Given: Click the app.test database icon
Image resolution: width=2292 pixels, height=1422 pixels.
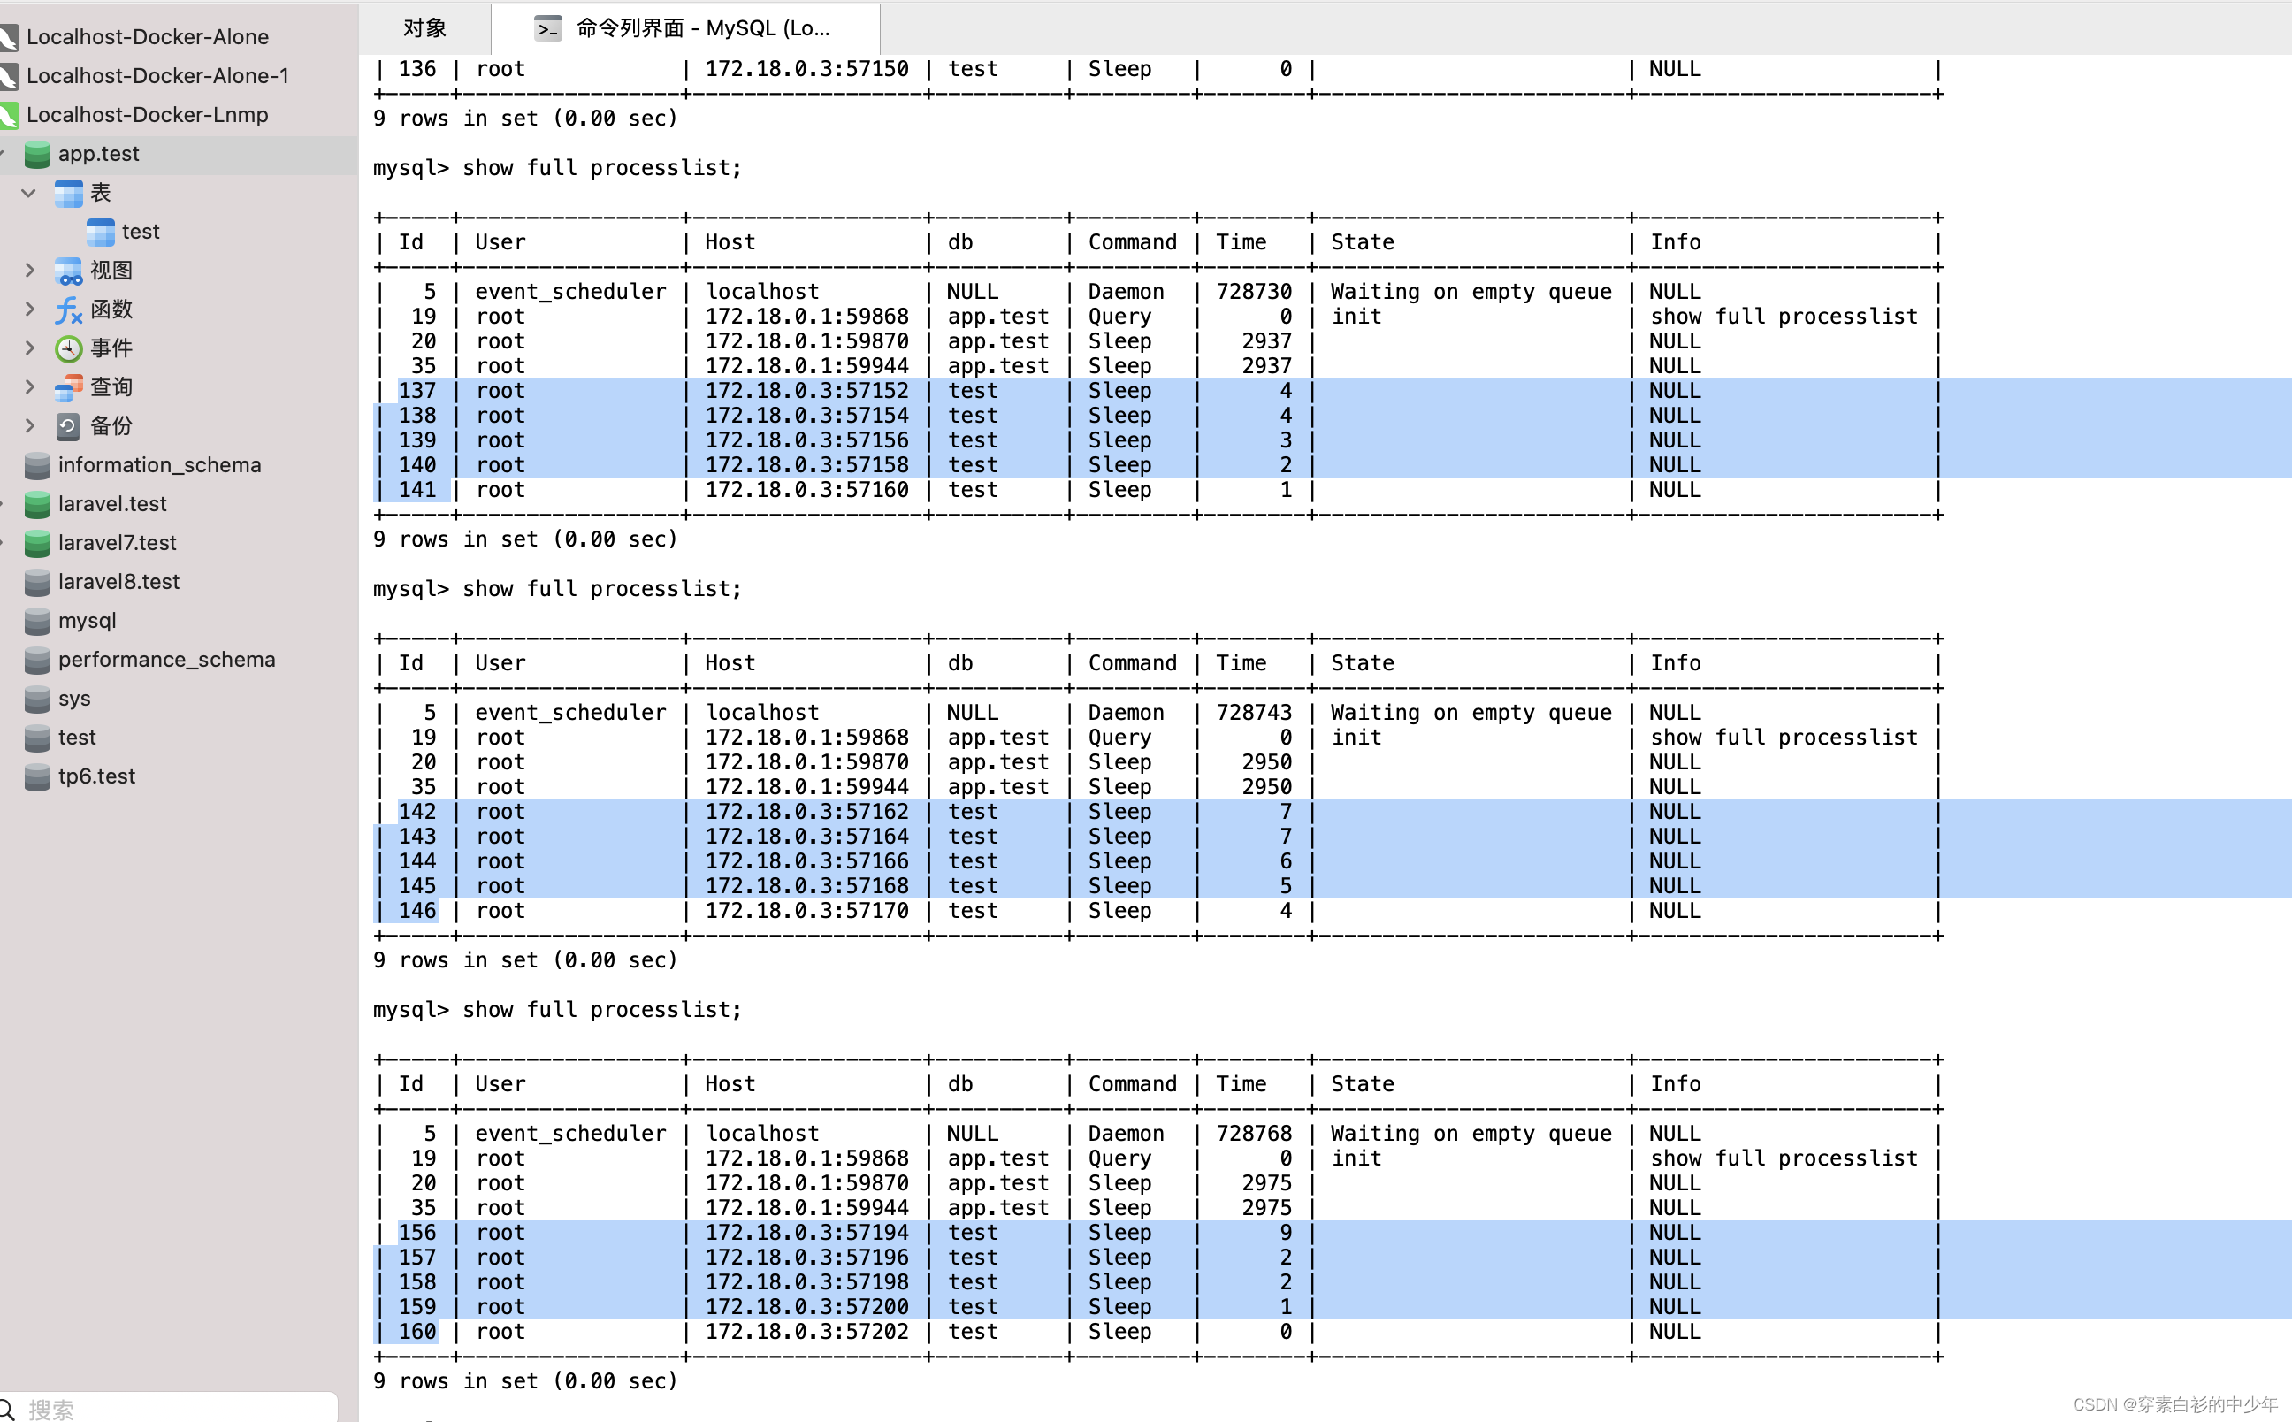Looking at the screenshot, I should coord(36,153).
